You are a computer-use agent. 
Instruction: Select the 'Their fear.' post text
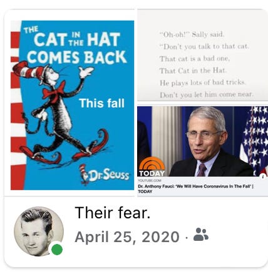(x=113, y=213)
